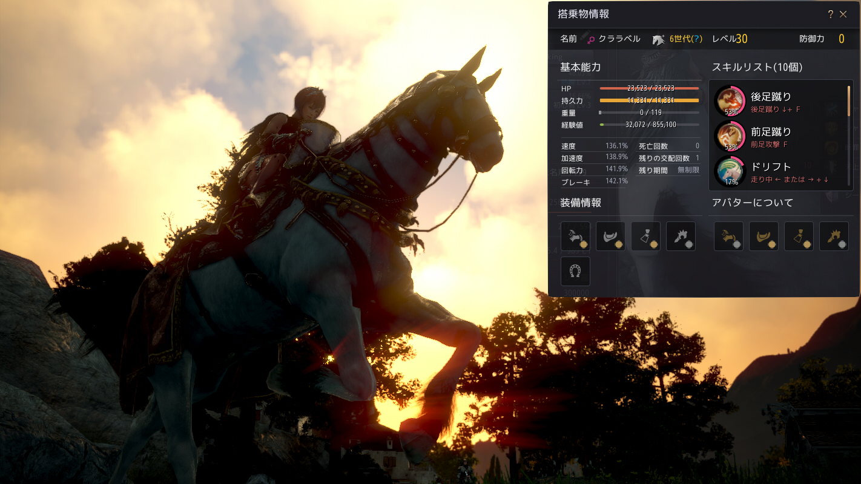Click the 後足蹴り skill name
This screenshot has width=861, height=484.
click(771, 96)
